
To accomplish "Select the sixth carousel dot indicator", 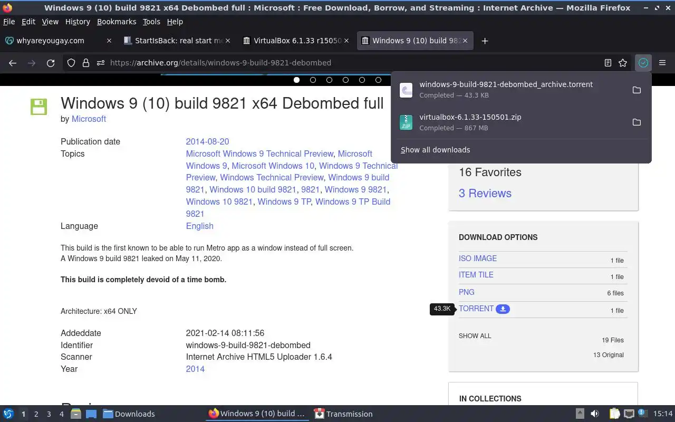I will point(378,80).
